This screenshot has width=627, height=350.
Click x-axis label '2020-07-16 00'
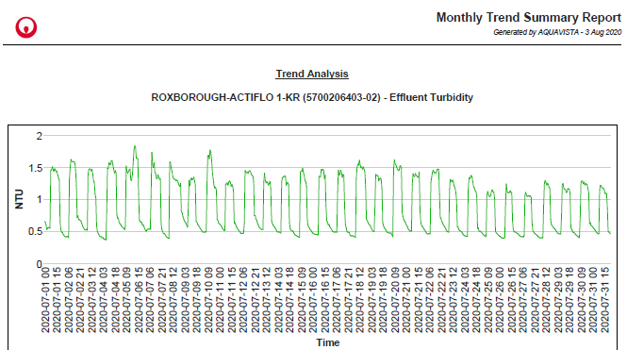pos(313,300)
